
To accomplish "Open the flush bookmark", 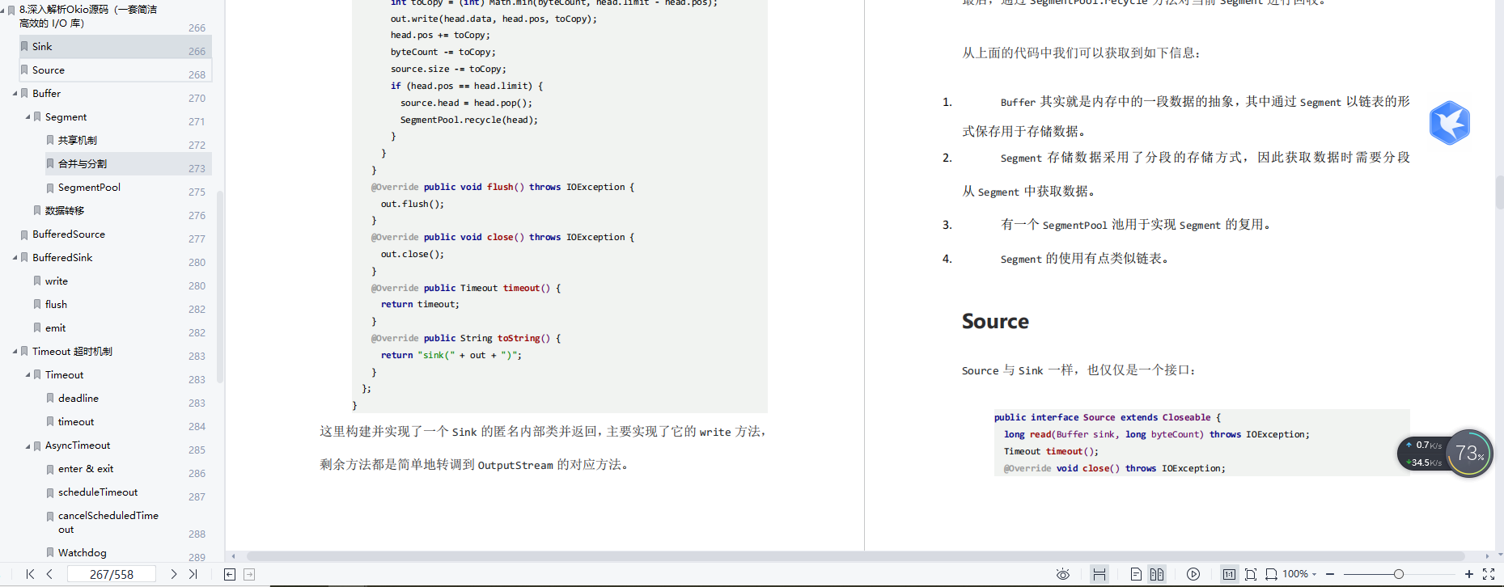I will coord(56,305).
